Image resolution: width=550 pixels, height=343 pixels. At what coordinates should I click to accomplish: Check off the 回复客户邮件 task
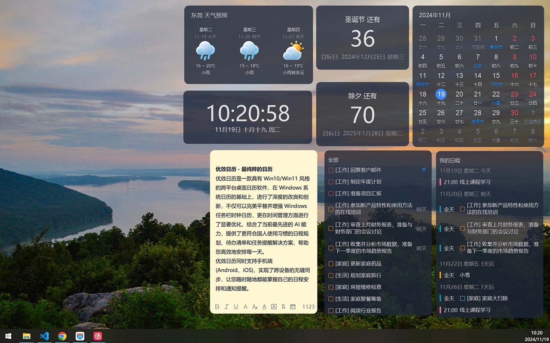tap(331, 170)
